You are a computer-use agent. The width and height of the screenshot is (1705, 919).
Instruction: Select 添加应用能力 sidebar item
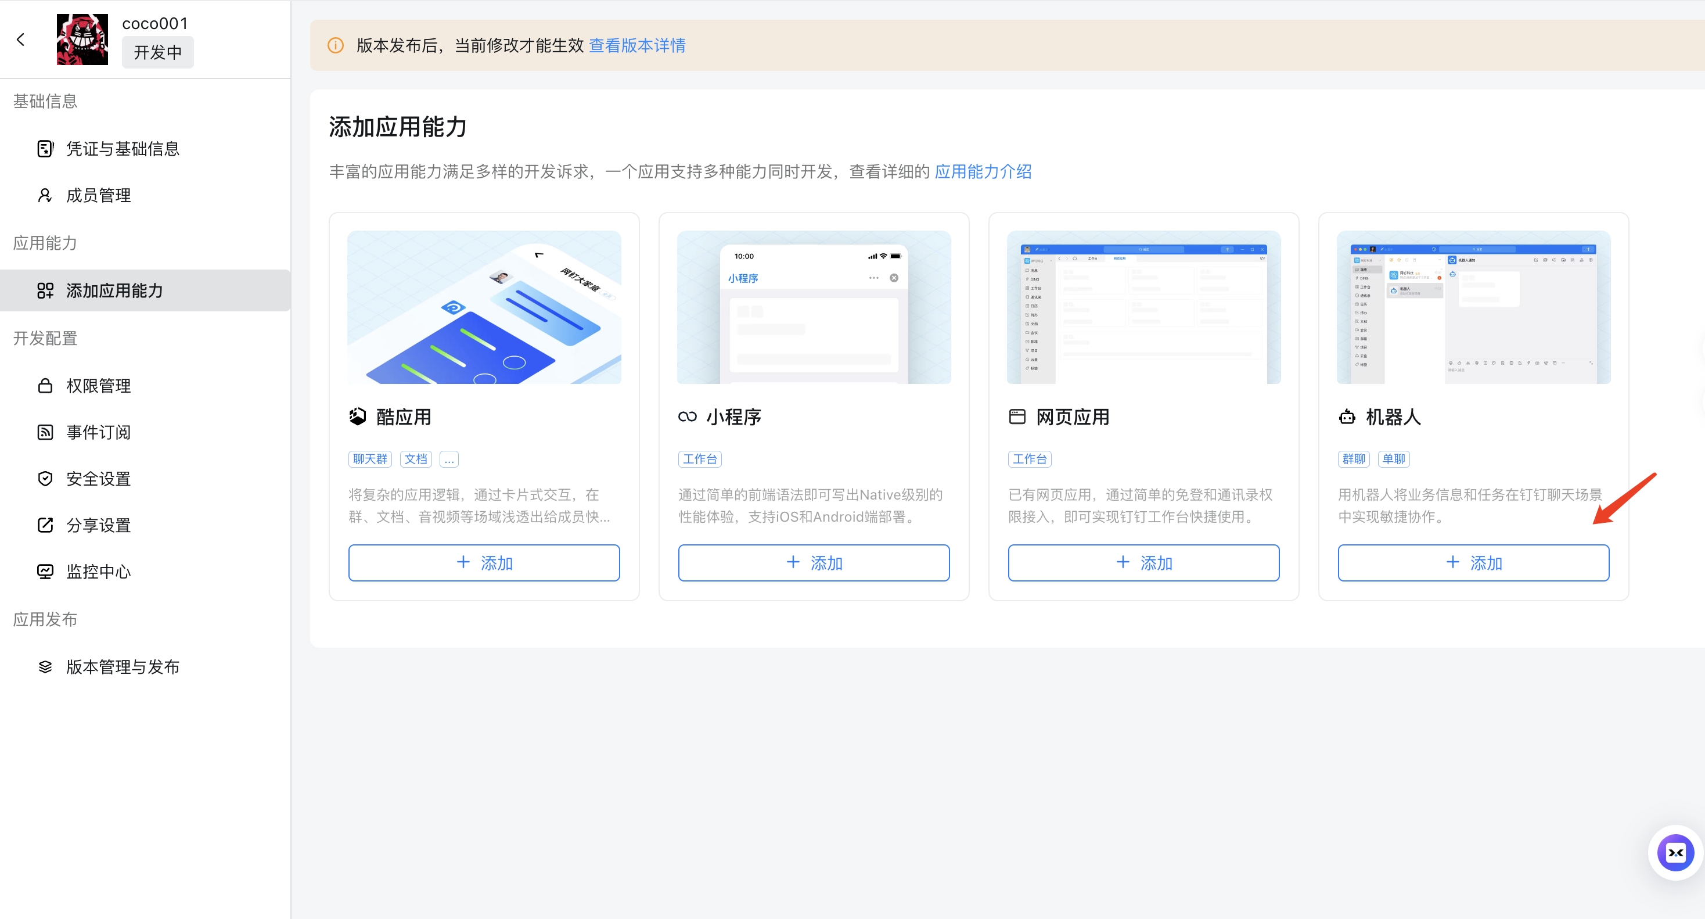(x=114, y=290)
